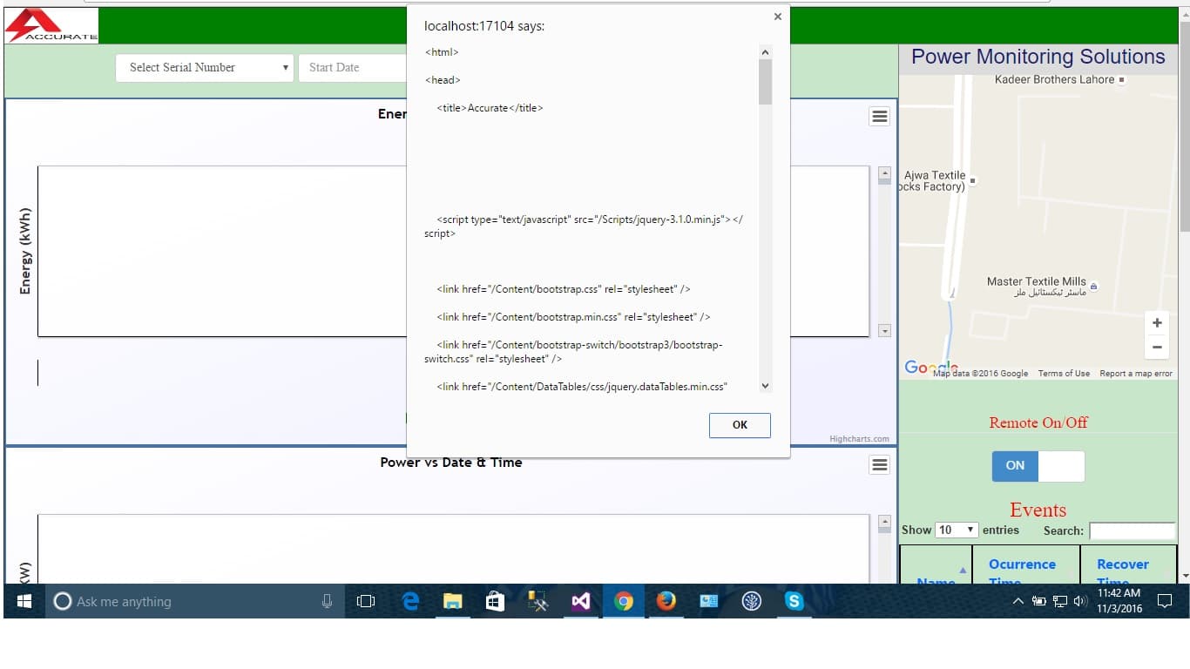Open Task View in taskbar
Viewport: 1190px width, 669px height.
pyautogui.click(x=366, y=601)
